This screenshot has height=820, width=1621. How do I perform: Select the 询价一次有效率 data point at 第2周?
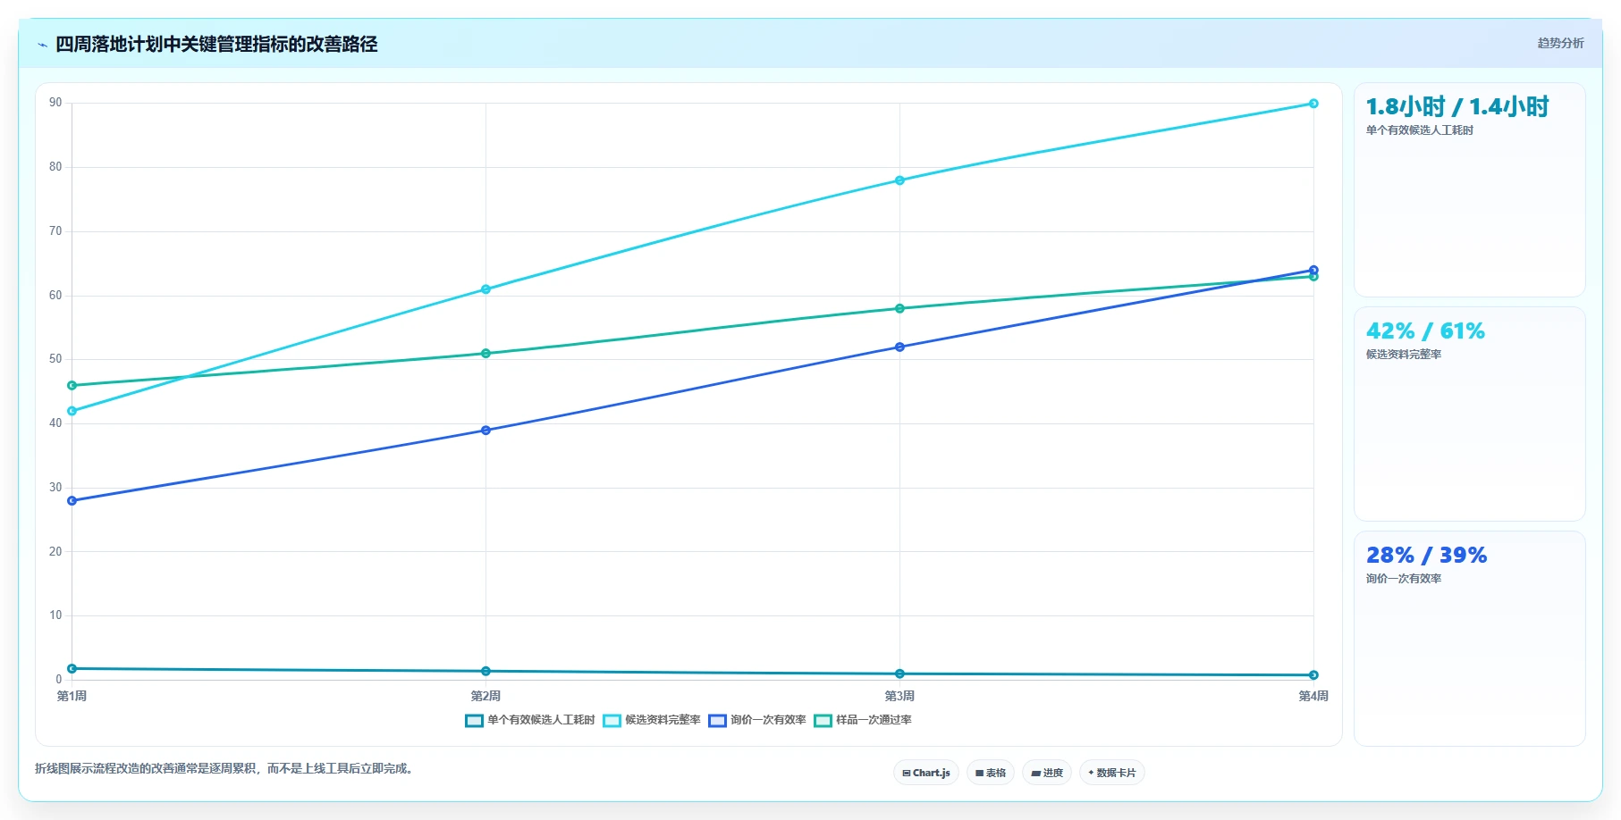click(485, 431)
